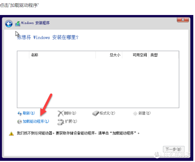Click the 可用空间 column header
The image size is (195, 162).
pyautogui.click(x=135, y=55)
